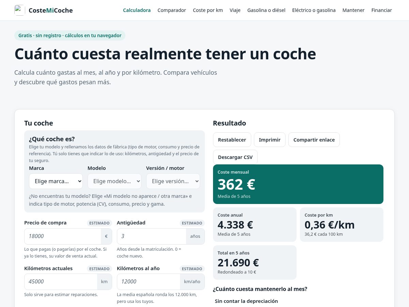The width and height of the screenshot is (409, 307).
Task: Click the Restablecer button
Action: [x=232, y=140]
